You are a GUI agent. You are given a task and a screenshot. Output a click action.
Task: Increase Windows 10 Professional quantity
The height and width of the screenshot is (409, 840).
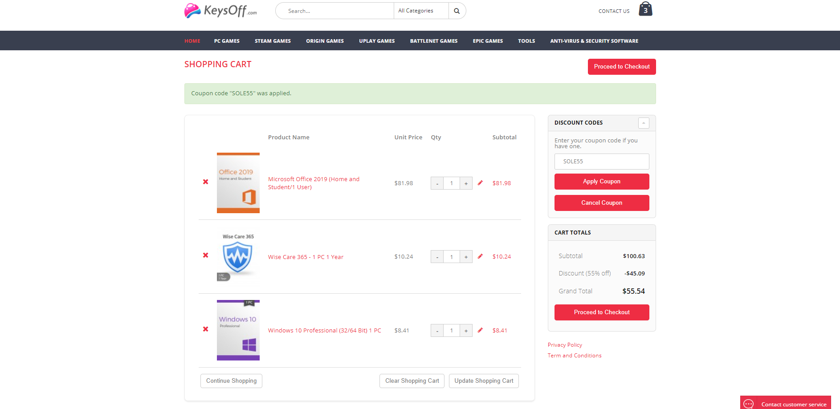466,331
